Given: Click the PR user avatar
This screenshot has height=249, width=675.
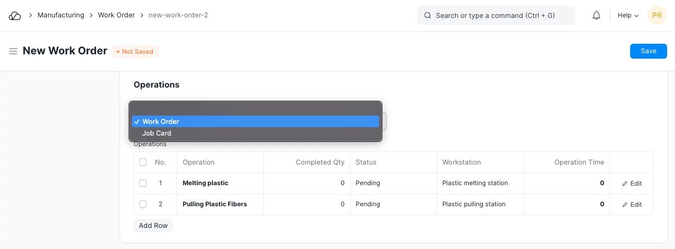Looking at the screenshot, I should 657,16.
